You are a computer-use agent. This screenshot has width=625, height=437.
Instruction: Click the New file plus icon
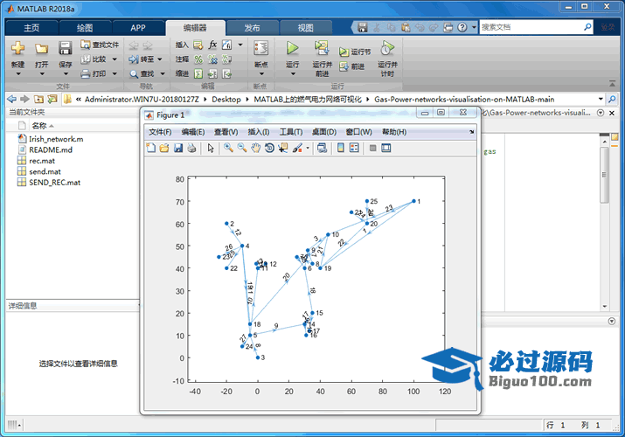point(18,48)
